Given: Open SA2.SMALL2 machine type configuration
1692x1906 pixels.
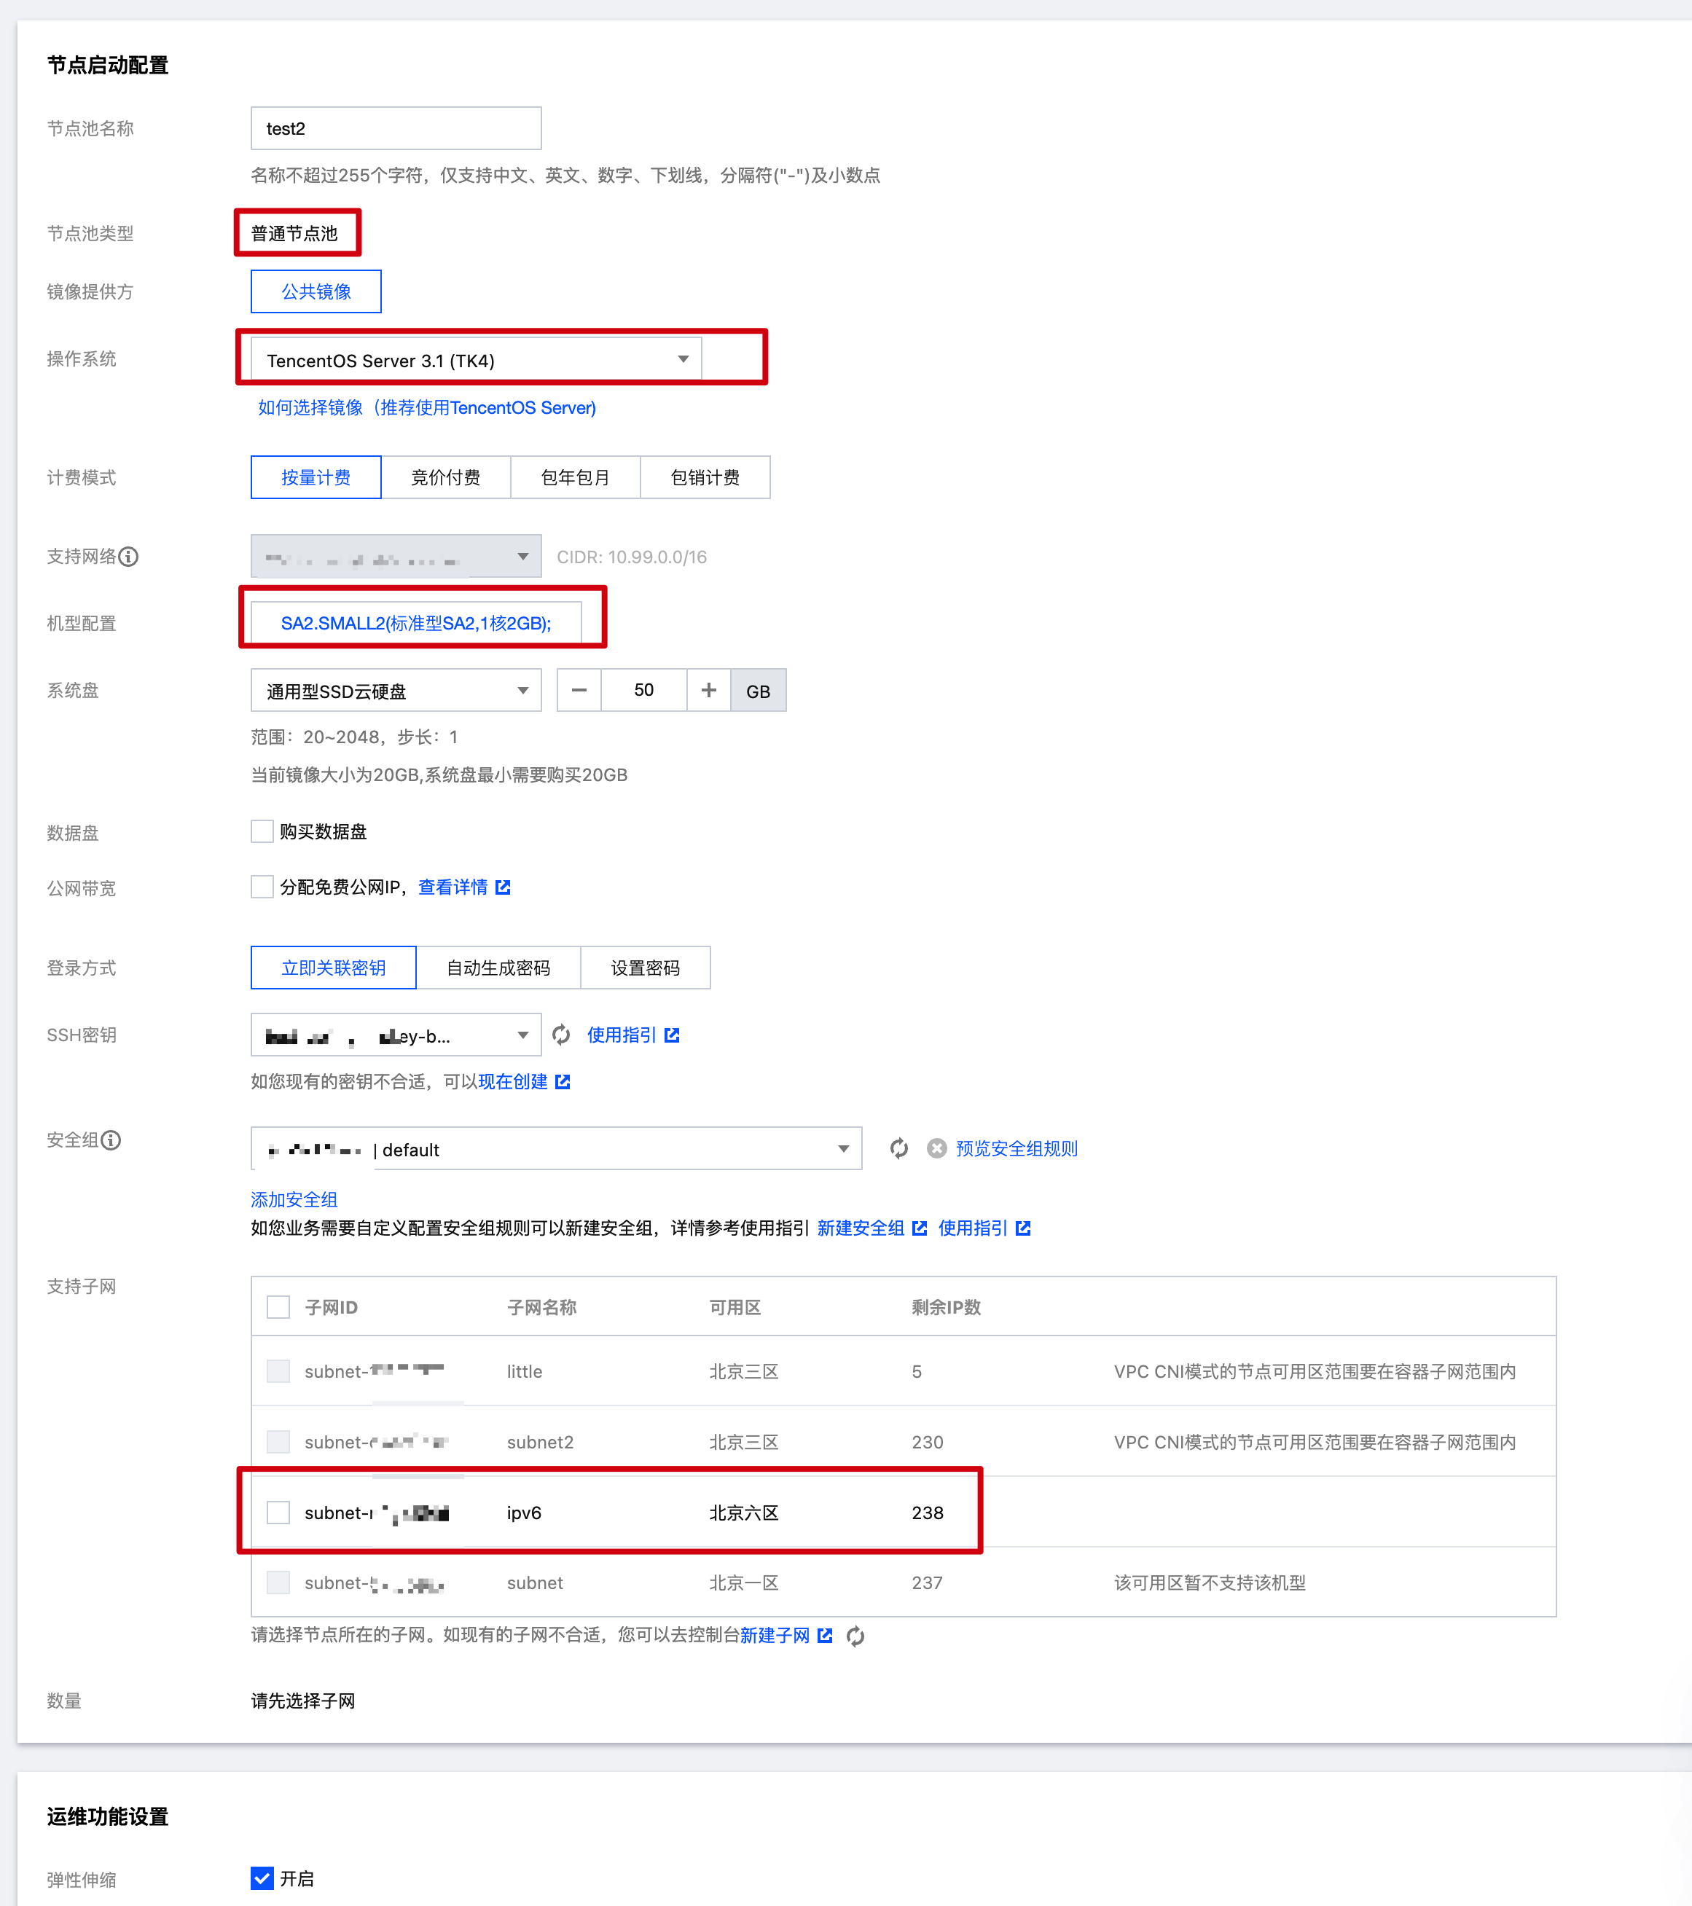Looking at the screenshot, I should click(416, 623).
